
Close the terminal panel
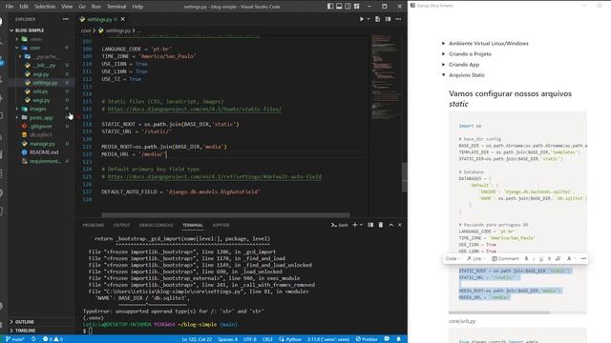(x=400, y=225)
